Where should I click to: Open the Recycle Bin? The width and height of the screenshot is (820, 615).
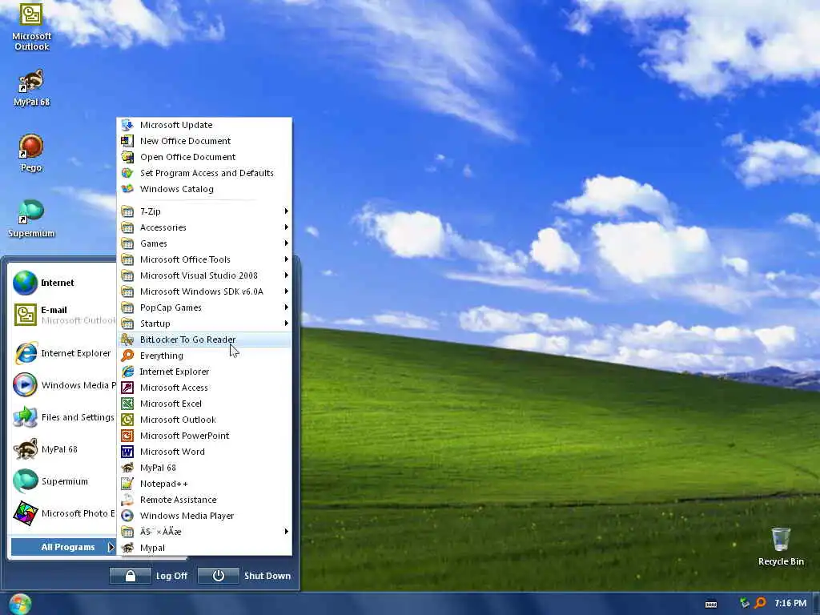click(781, 546)
